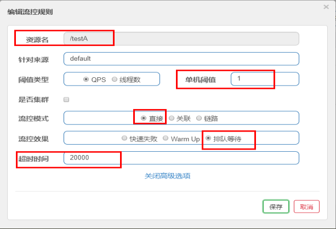336x229 pixels.
Task: Toggle the 是否集群 checkbox
Action: coord(66,99)
